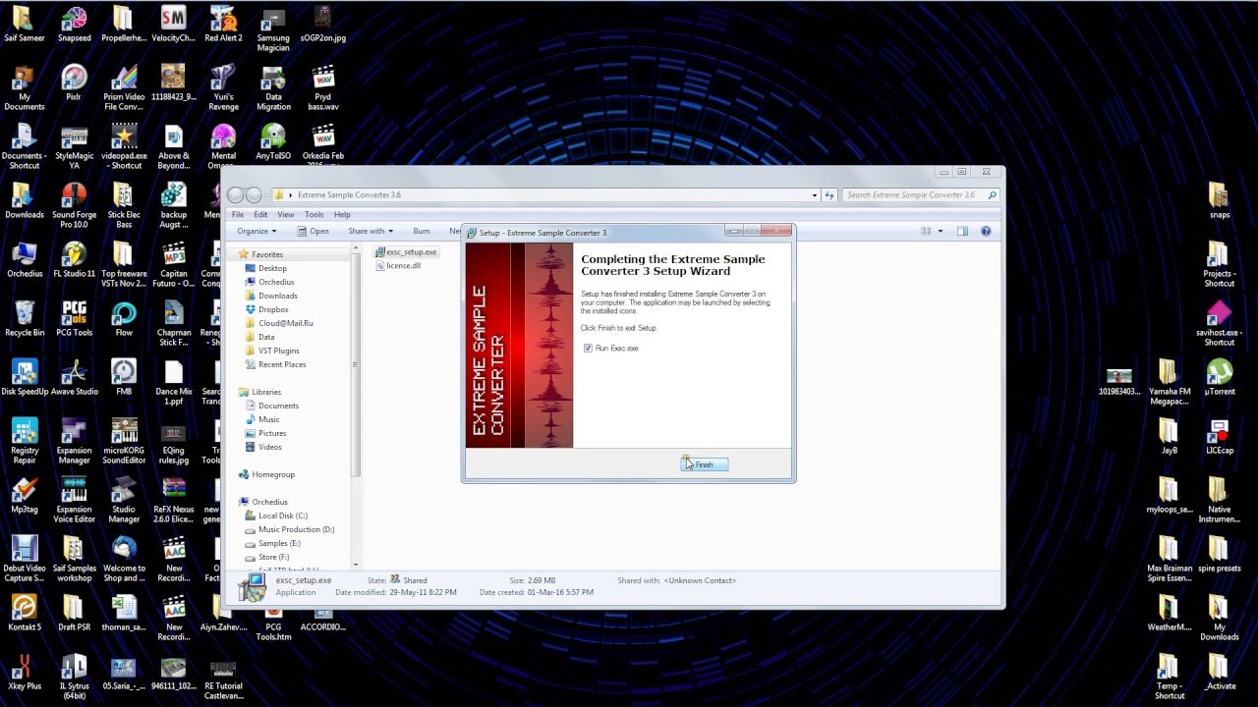1258x707 pixels.
Task: Click the navigation pane scroll down arrow
Action: pyautogui.click(x=355, y=565)
